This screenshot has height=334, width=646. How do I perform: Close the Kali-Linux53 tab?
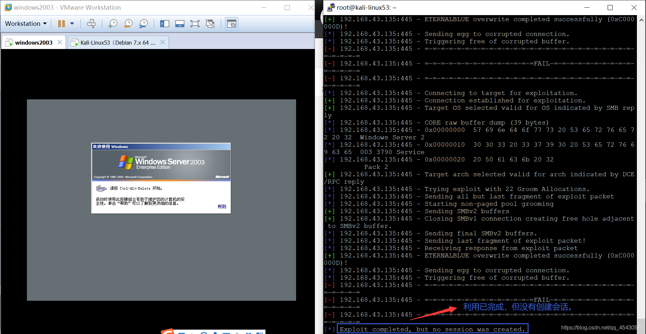[x=163, y=42]
